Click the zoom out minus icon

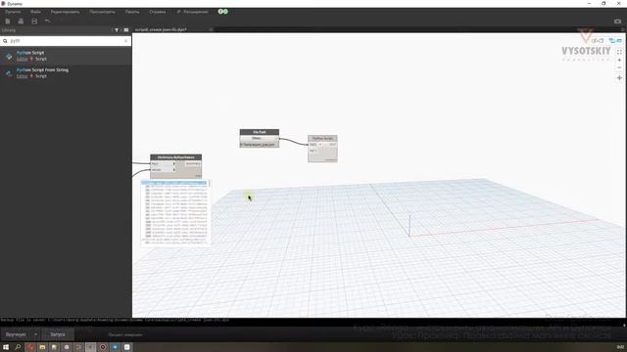[x=619, y=67]
